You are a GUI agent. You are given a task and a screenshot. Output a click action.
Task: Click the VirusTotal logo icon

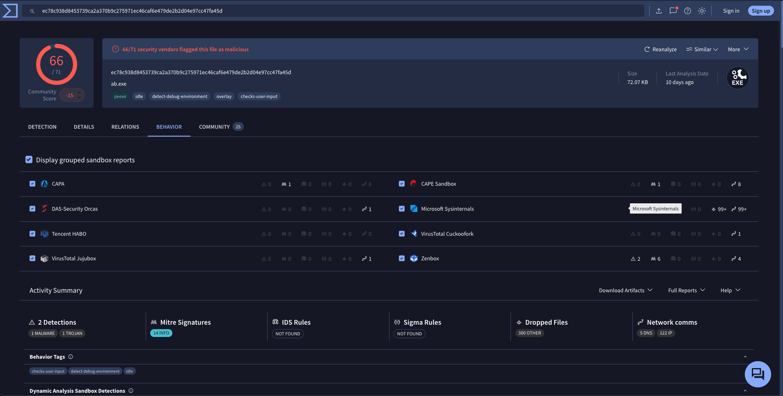point(10,11)
